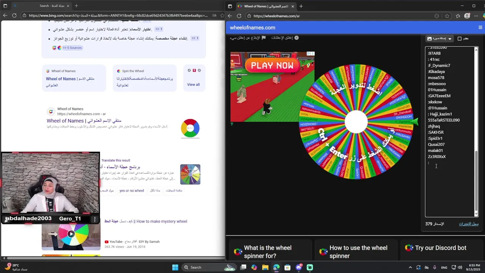Click the PLAY NOW game advertisement
Screen dimensions: 485x273
coord(272,87)
